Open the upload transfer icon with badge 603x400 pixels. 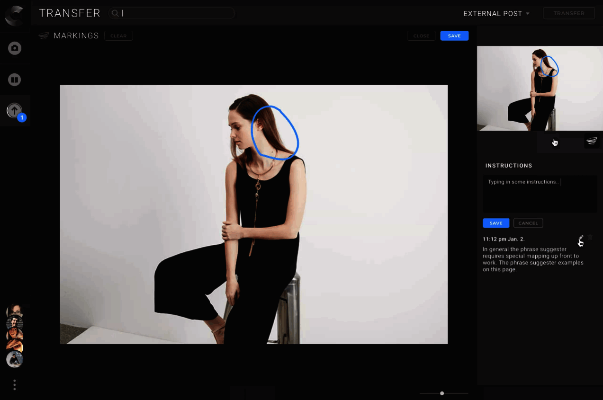[15, 111]
